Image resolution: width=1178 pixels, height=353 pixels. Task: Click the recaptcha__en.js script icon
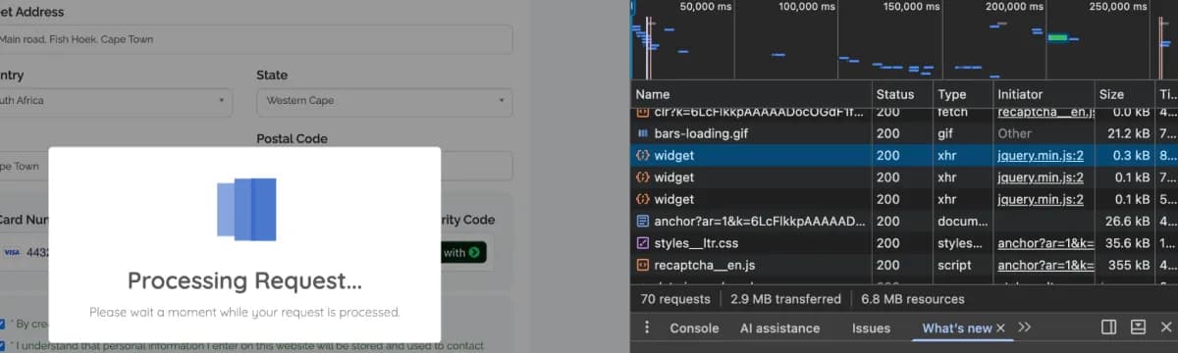643,265
